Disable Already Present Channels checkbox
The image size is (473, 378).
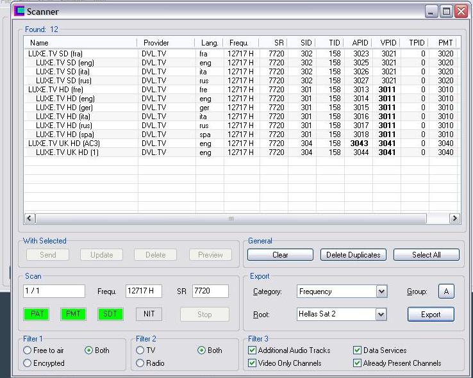tap(357, 363)
